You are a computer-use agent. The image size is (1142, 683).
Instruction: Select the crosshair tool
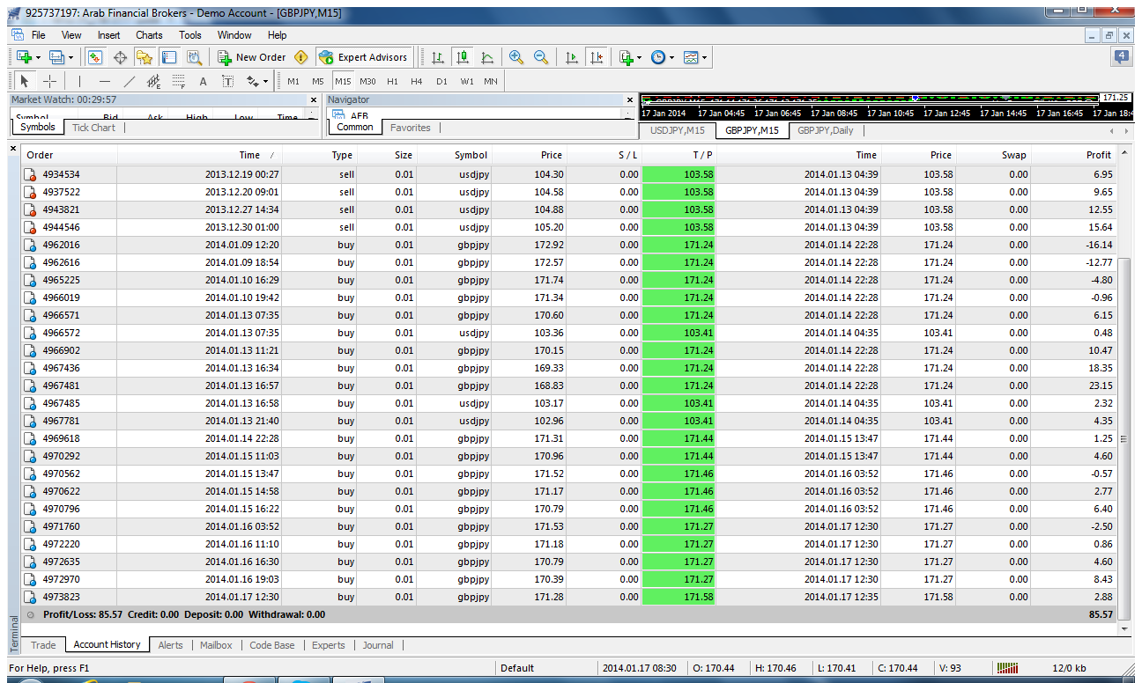click(49, 82)
